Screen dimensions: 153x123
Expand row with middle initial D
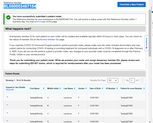point(7,121)
